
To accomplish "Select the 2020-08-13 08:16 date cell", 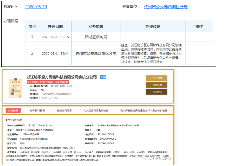I will (55, 37).
